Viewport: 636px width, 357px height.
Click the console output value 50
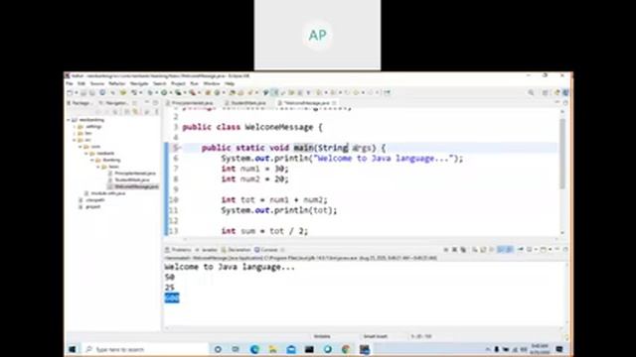point(170,278)
